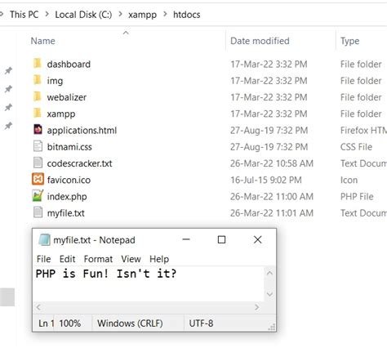Click the htdocs breadcrumb in address bar

click(x=187, y=15)
